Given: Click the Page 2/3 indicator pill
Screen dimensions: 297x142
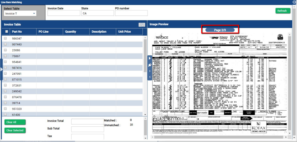Looking at the screenshot, I should point(220,30).
